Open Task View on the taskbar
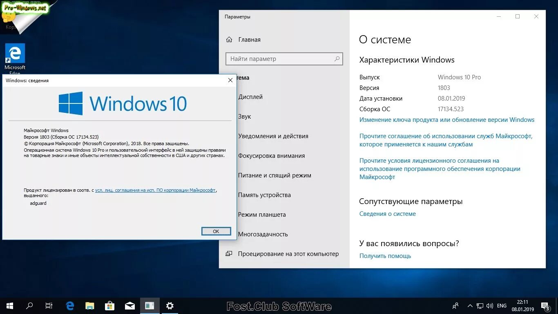 point(49,305)
